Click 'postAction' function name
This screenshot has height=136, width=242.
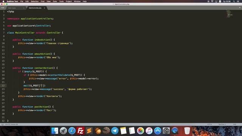pos(41,107)
